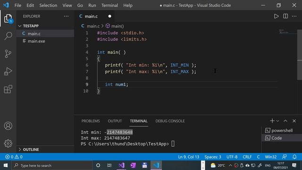302x170 pixels.
Task: Open the View menu
Action: tap(67, 5)
